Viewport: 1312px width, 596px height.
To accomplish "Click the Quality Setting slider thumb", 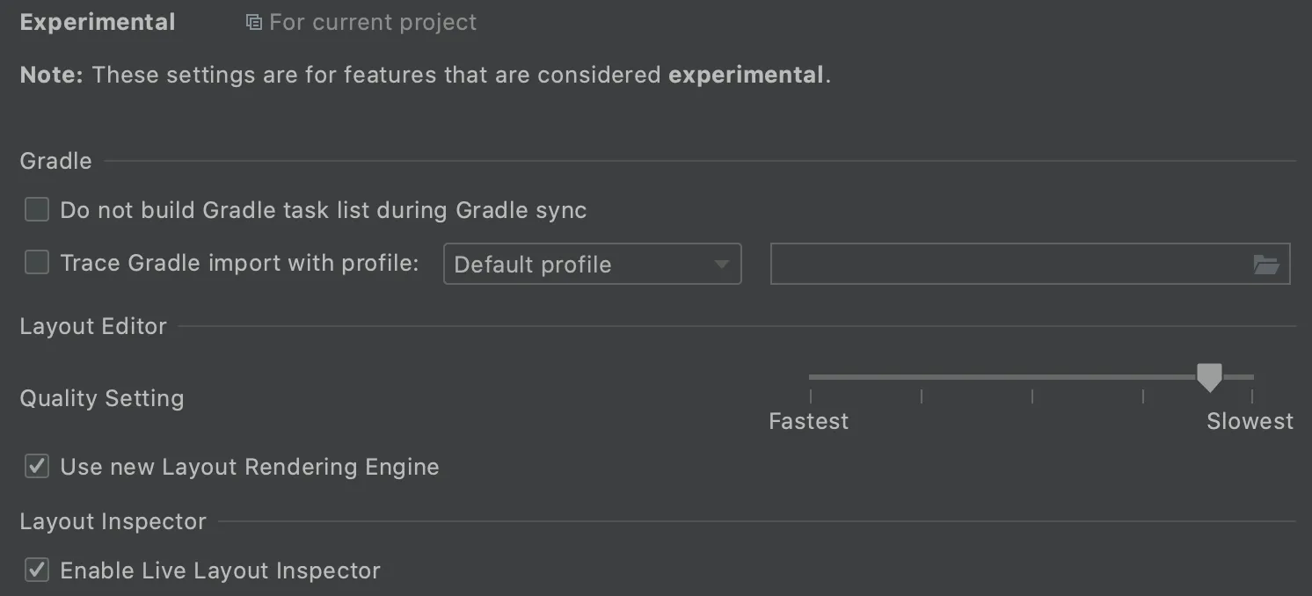I will [1210, 378].
